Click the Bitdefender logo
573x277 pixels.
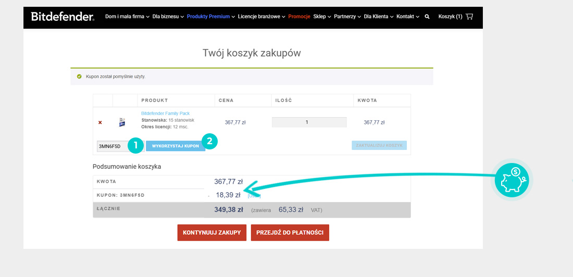(x=63, y=17)
